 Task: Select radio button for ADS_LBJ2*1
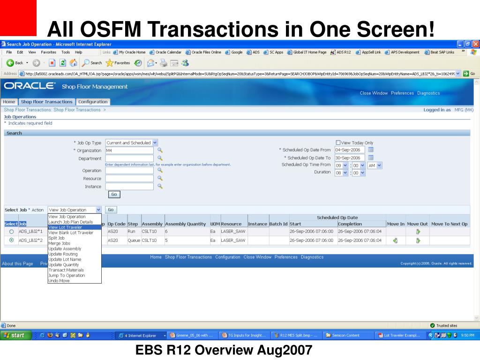[11, 232]
